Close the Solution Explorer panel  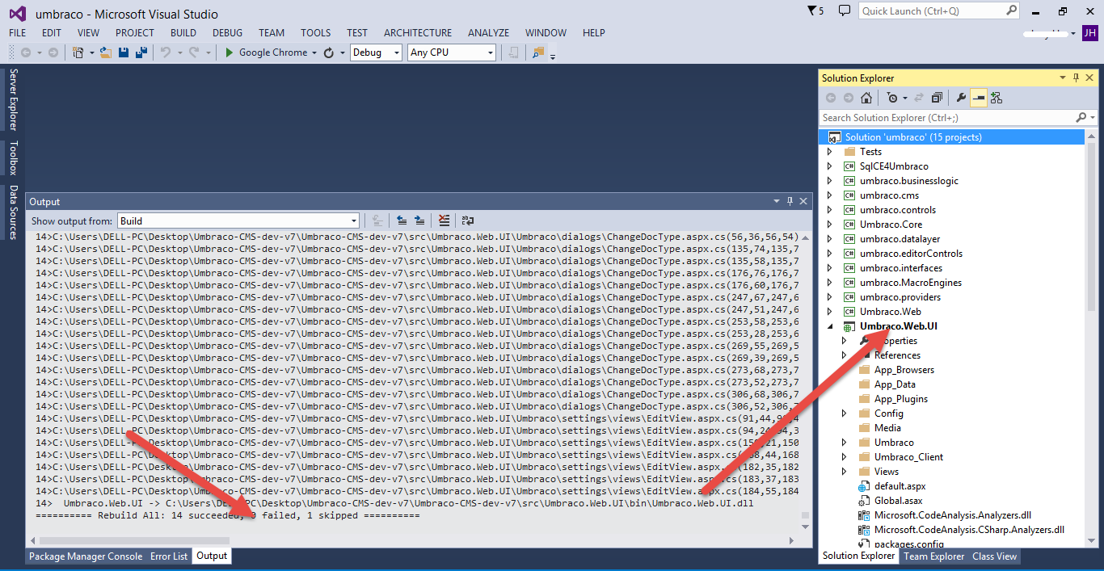point(1089,78)
